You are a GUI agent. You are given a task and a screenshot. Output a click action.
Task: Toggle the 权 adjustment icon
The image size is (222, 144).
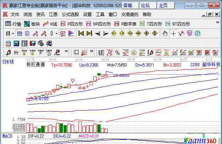(63, 33)
